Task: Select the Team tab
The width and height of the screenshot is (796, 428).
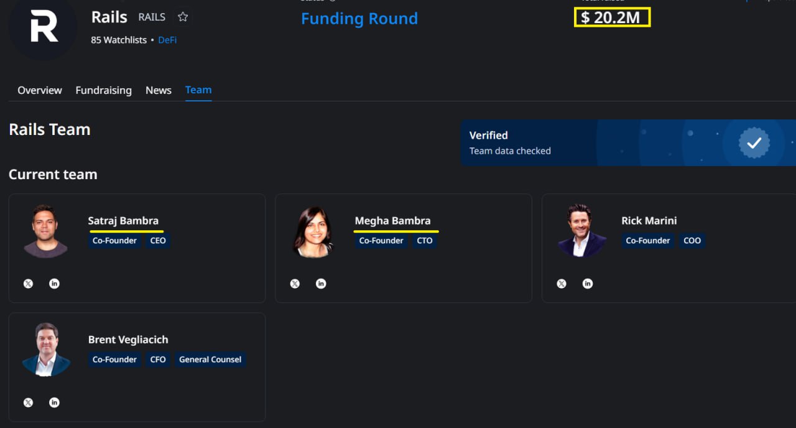Action: (198, 90)
